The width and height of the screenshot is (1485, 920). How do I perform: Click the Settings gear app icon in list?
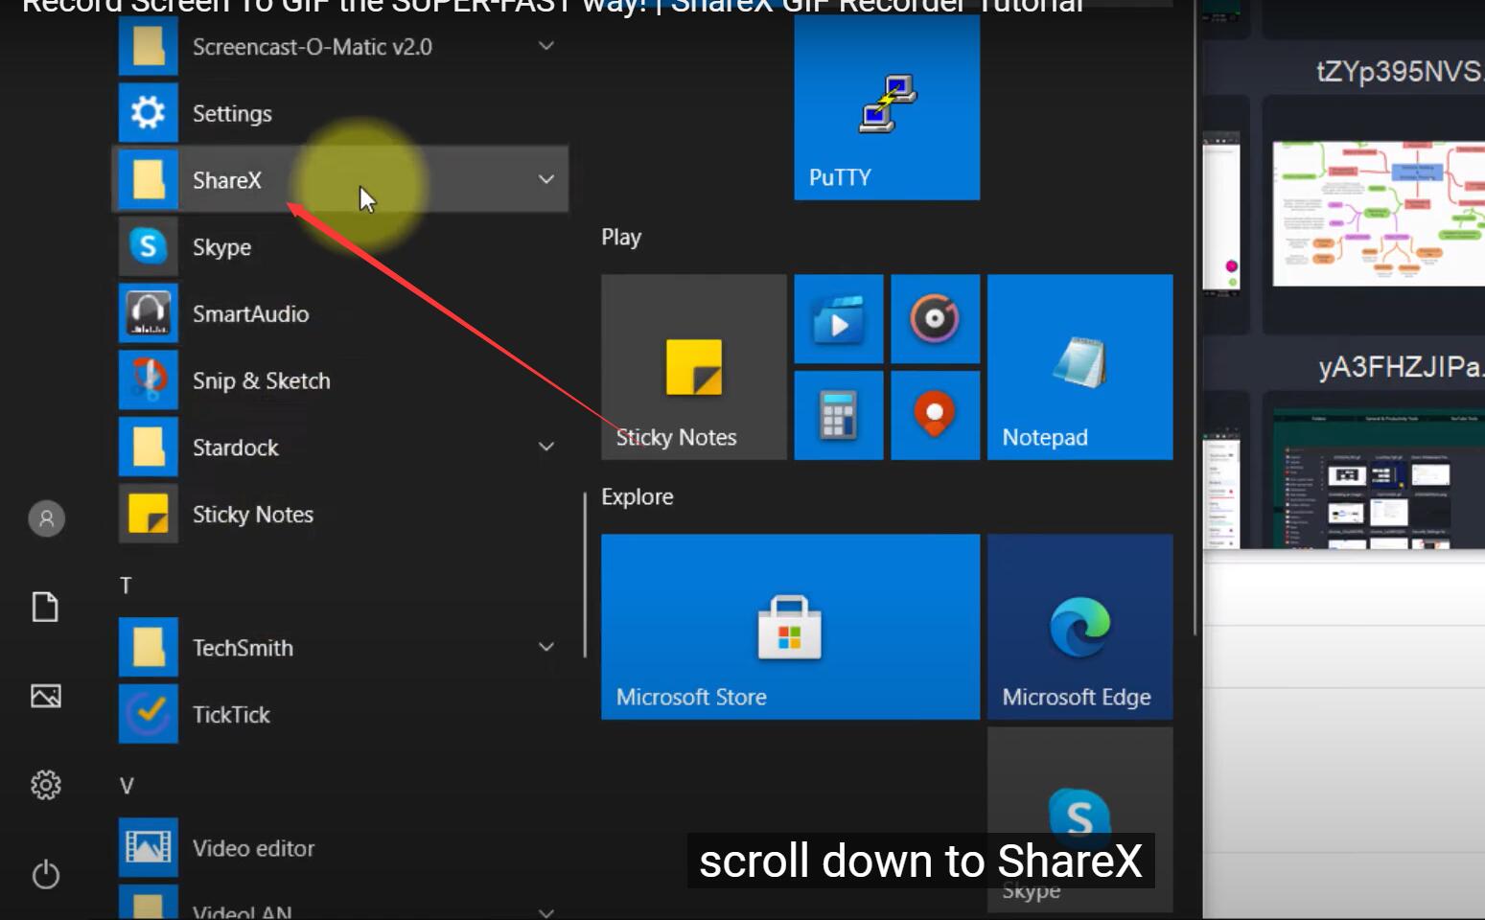coord(149,113)
